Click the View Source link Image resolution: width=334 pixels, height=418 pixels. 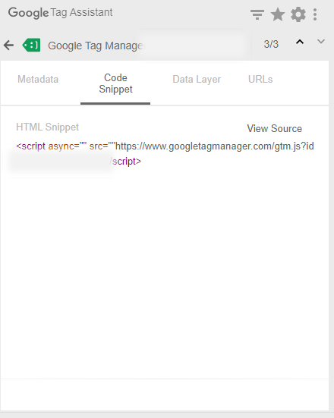click(x=275, y=128)
